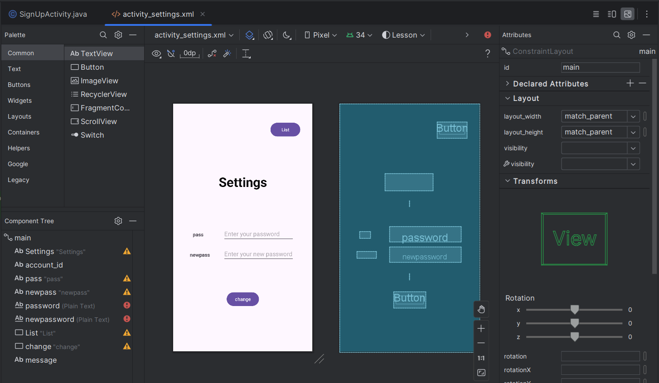Add a declared attribute with plus

point(630,83)
